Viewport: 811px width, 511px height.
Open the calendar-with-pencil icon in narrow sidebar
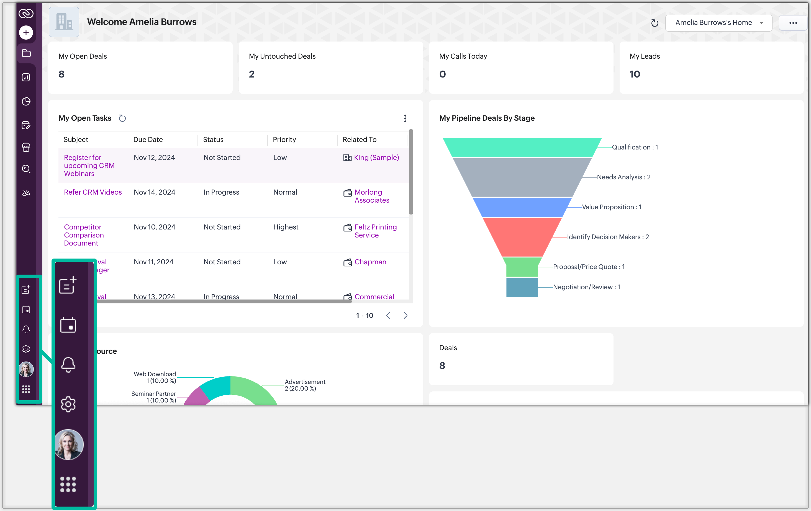tap(26, 125)
